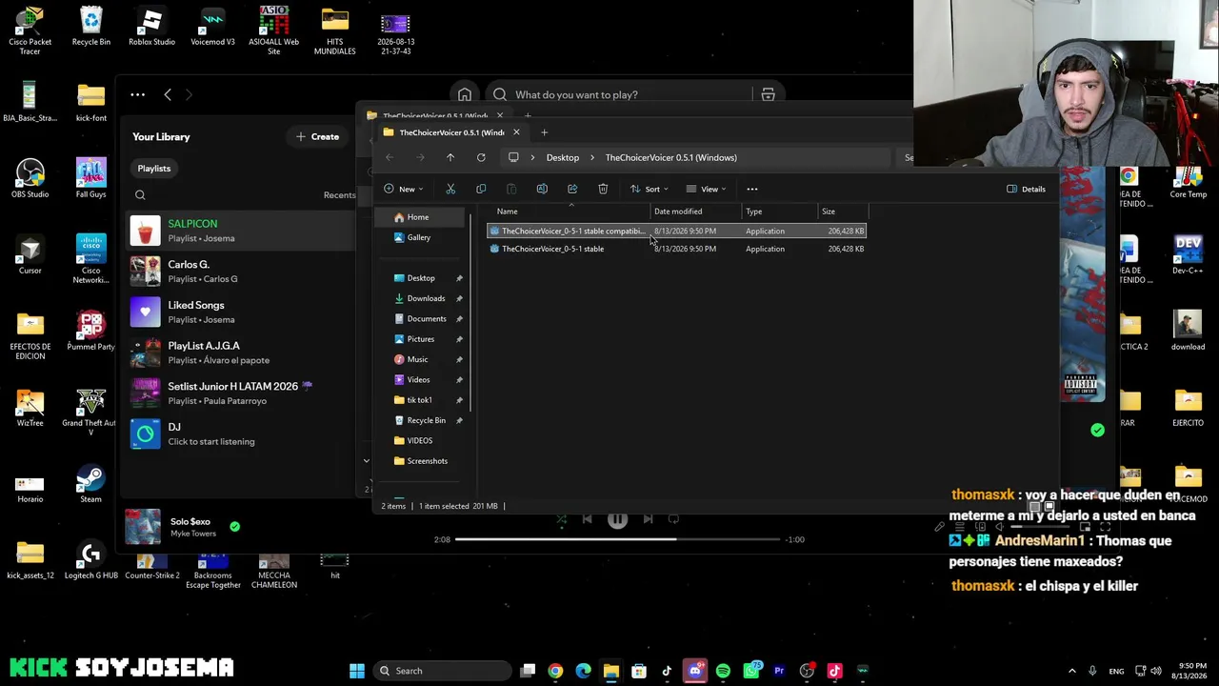The width and height of the screenshot is (1219, 686).
Task: Toggle Spotify shuffle mode
Action: (x=561, y=519)
